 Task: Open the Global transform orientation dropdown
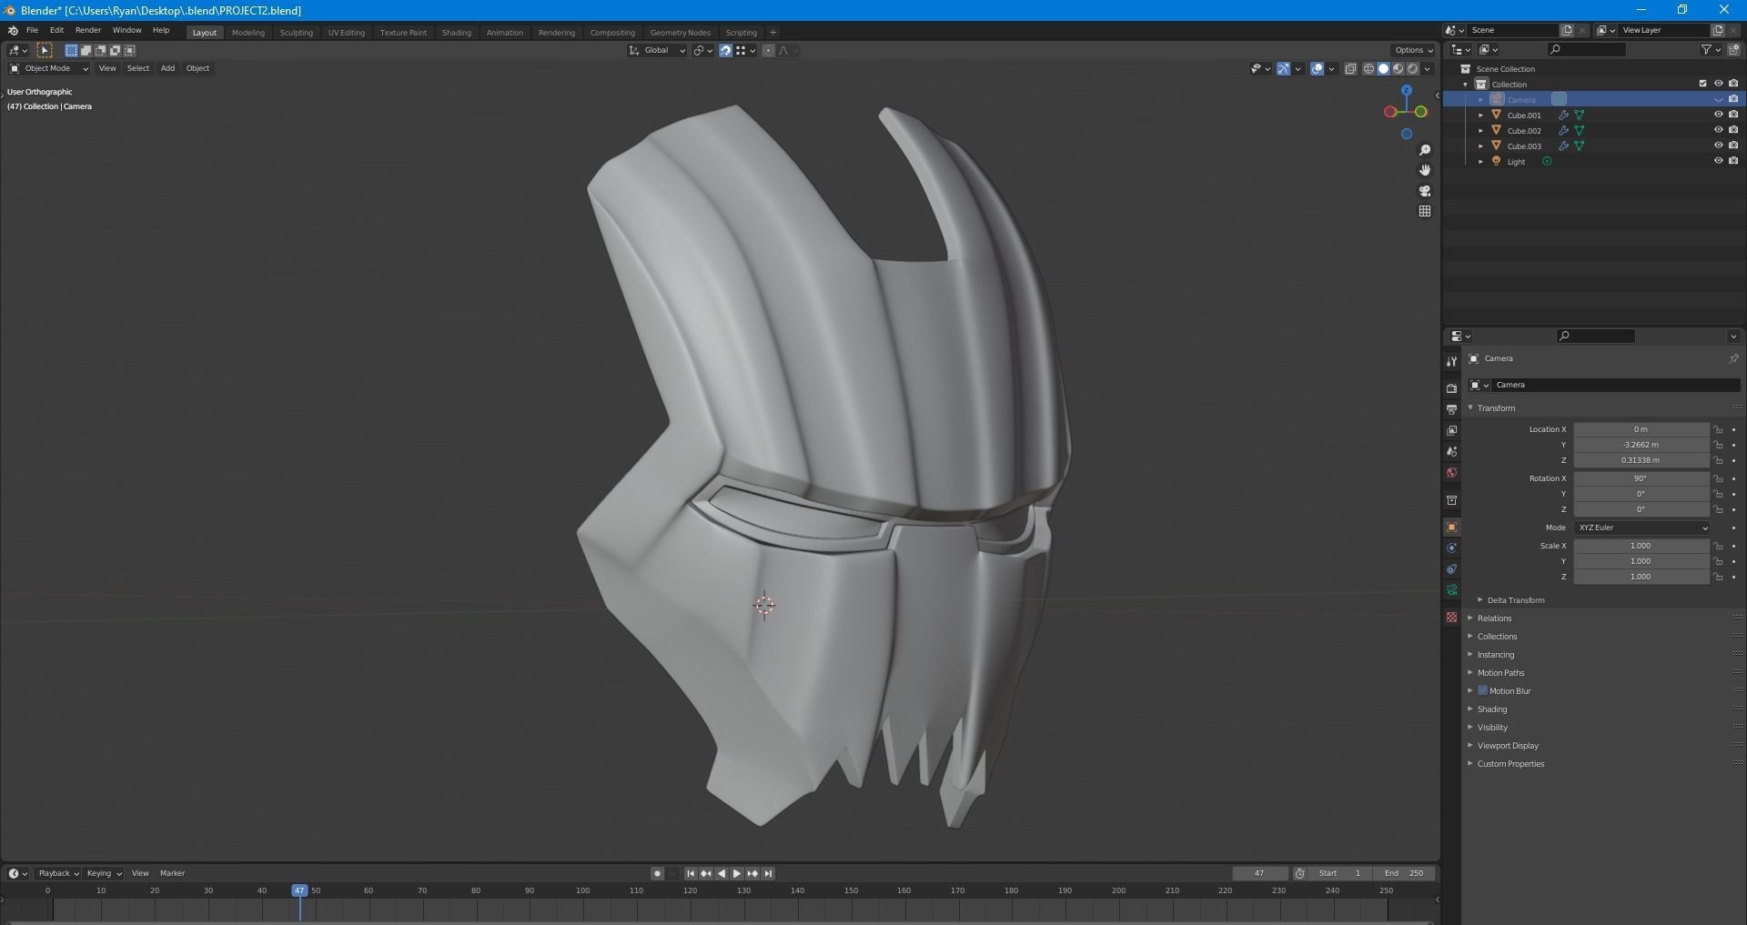657,51
